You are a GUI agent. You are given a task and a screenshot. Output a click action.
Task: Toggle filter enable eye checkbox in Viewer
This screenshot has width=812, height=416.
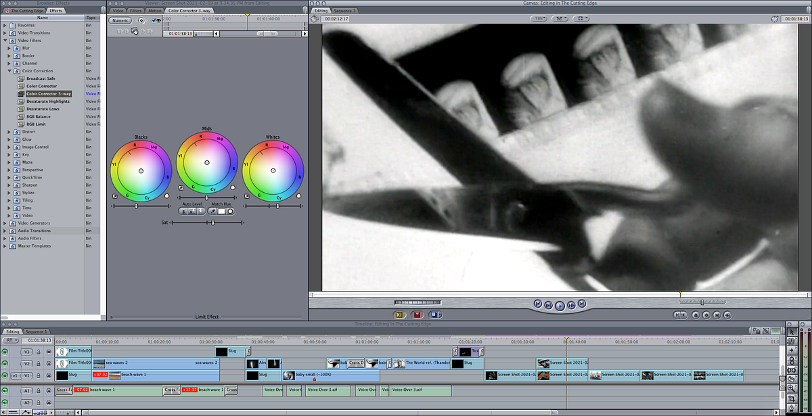(153, 20)
